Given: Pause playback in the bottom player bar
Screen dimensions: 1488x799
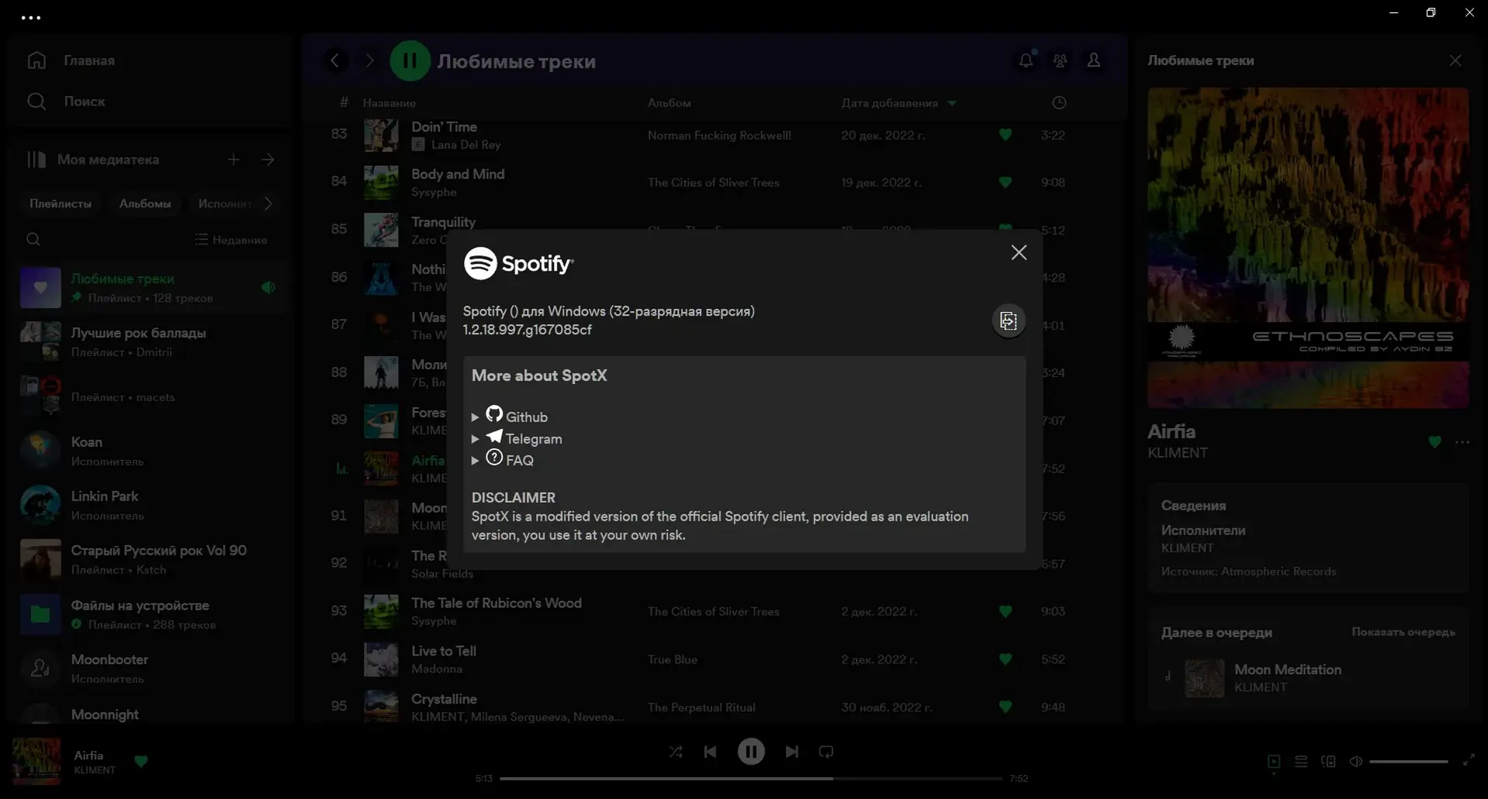Looking at the screenshot, I should pyautogui.click(x=751, y=752).
